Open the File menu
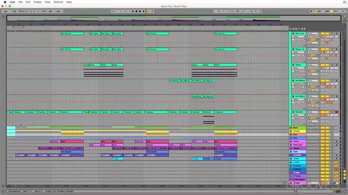 [21, 2]
